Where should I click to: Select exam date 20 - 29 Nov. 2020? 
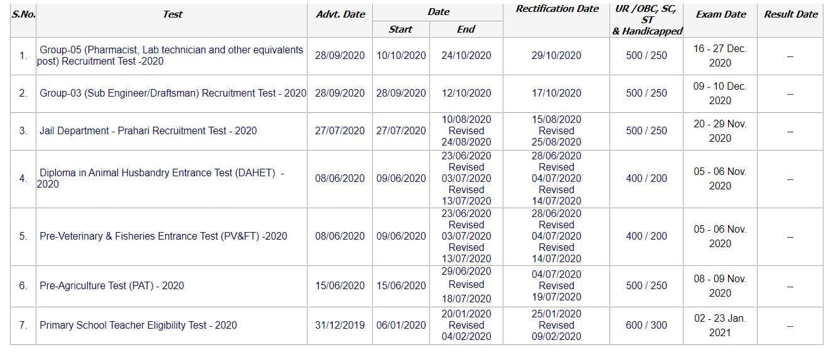(x=720, y=131)
